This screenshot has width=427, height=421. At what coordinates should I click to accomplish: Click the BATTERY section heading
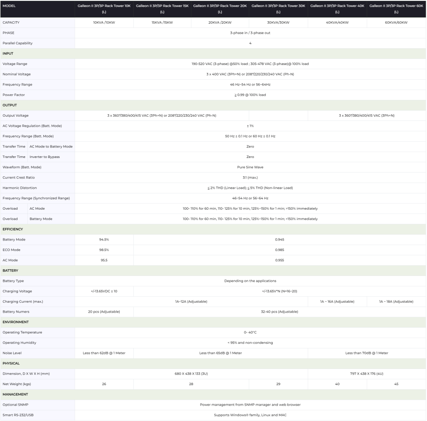[x=10, y=271]
